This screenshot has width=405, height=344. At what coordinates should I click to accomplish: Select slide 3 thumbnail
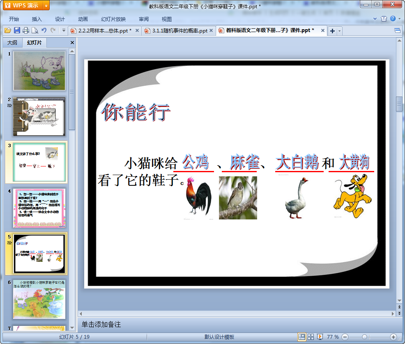39,162
